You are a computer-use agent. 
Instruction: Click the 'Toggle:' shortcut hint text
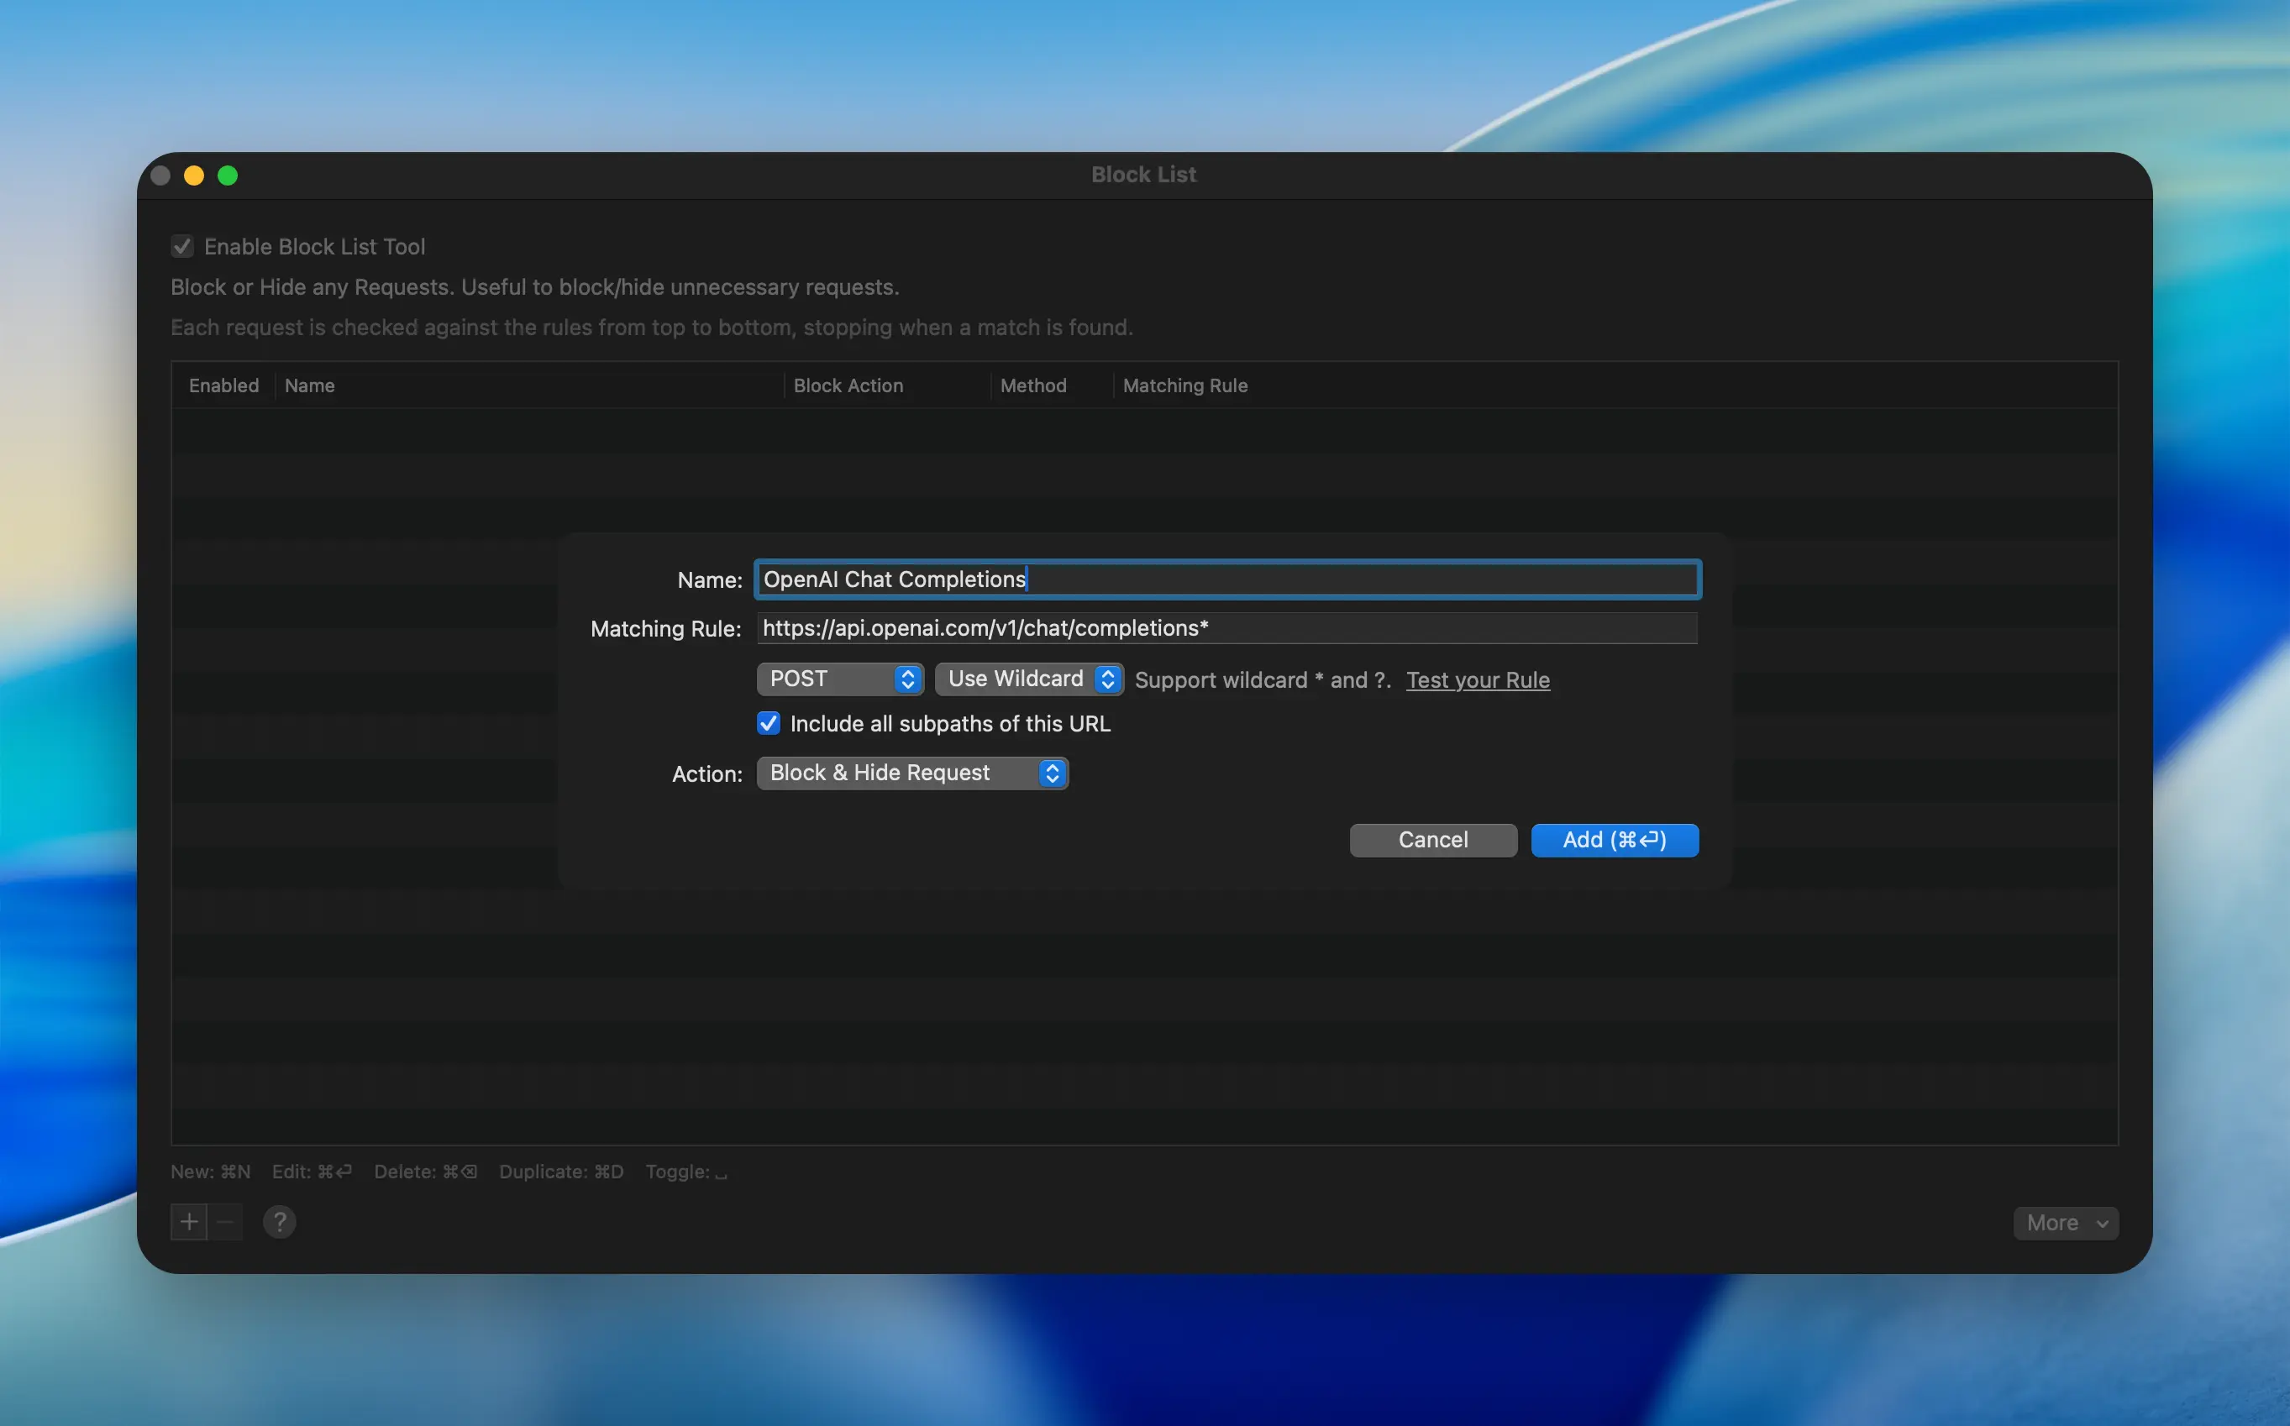(x=685, y=1172)
